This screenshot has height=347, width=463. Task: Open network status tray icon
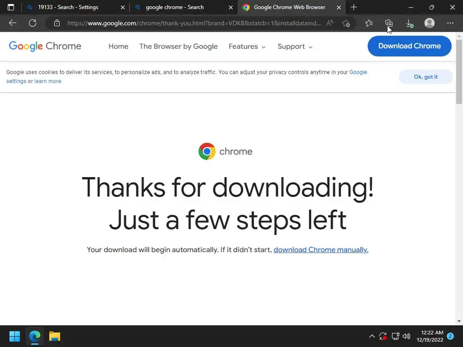(395, 336)
